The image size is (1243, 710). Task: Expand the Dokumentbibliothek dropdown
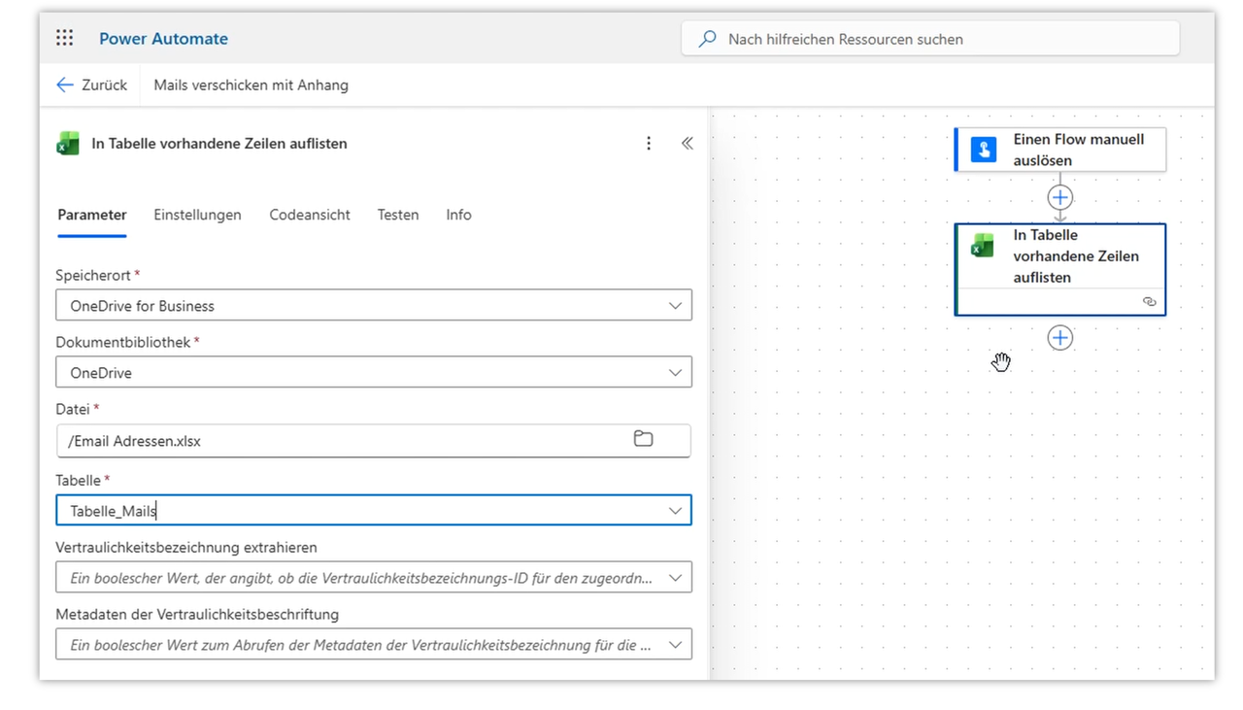point(675,373)
